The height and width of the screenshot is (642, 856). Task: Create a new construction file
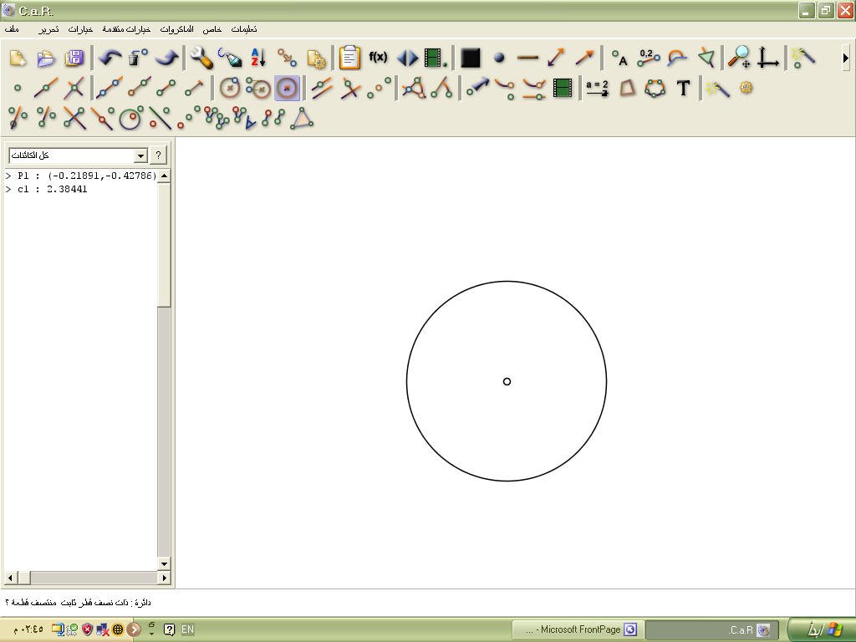[x=18, y=58]
